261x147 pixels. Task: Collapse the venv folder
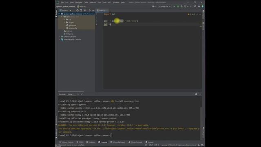click(62, 17)
